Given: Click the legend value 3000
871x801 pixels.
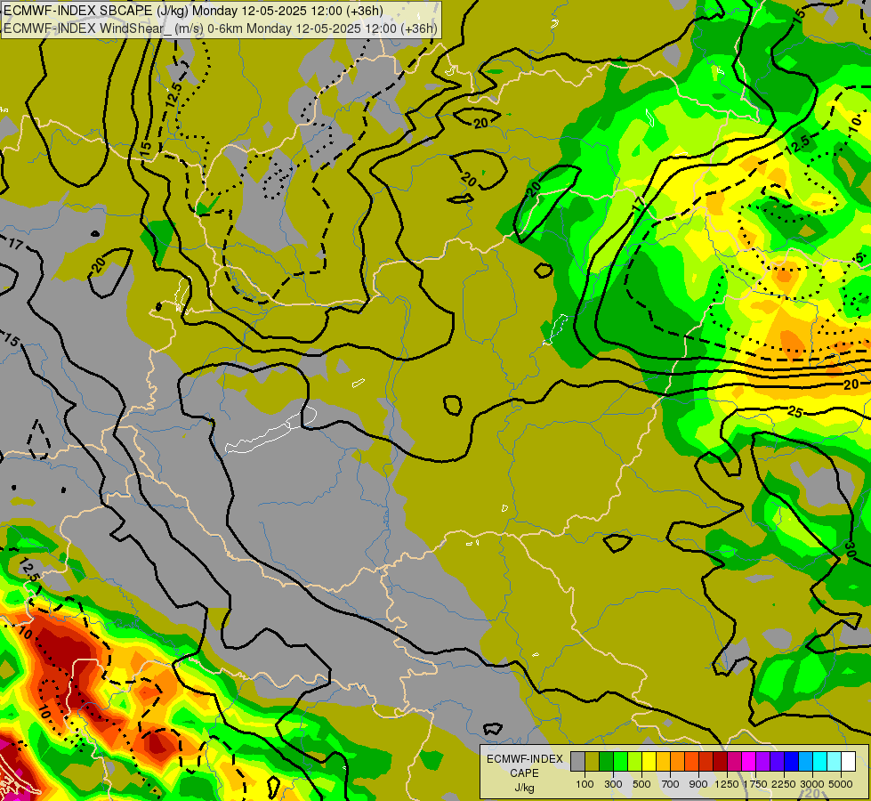Looking at the screenshot, I should pos(812,784).
